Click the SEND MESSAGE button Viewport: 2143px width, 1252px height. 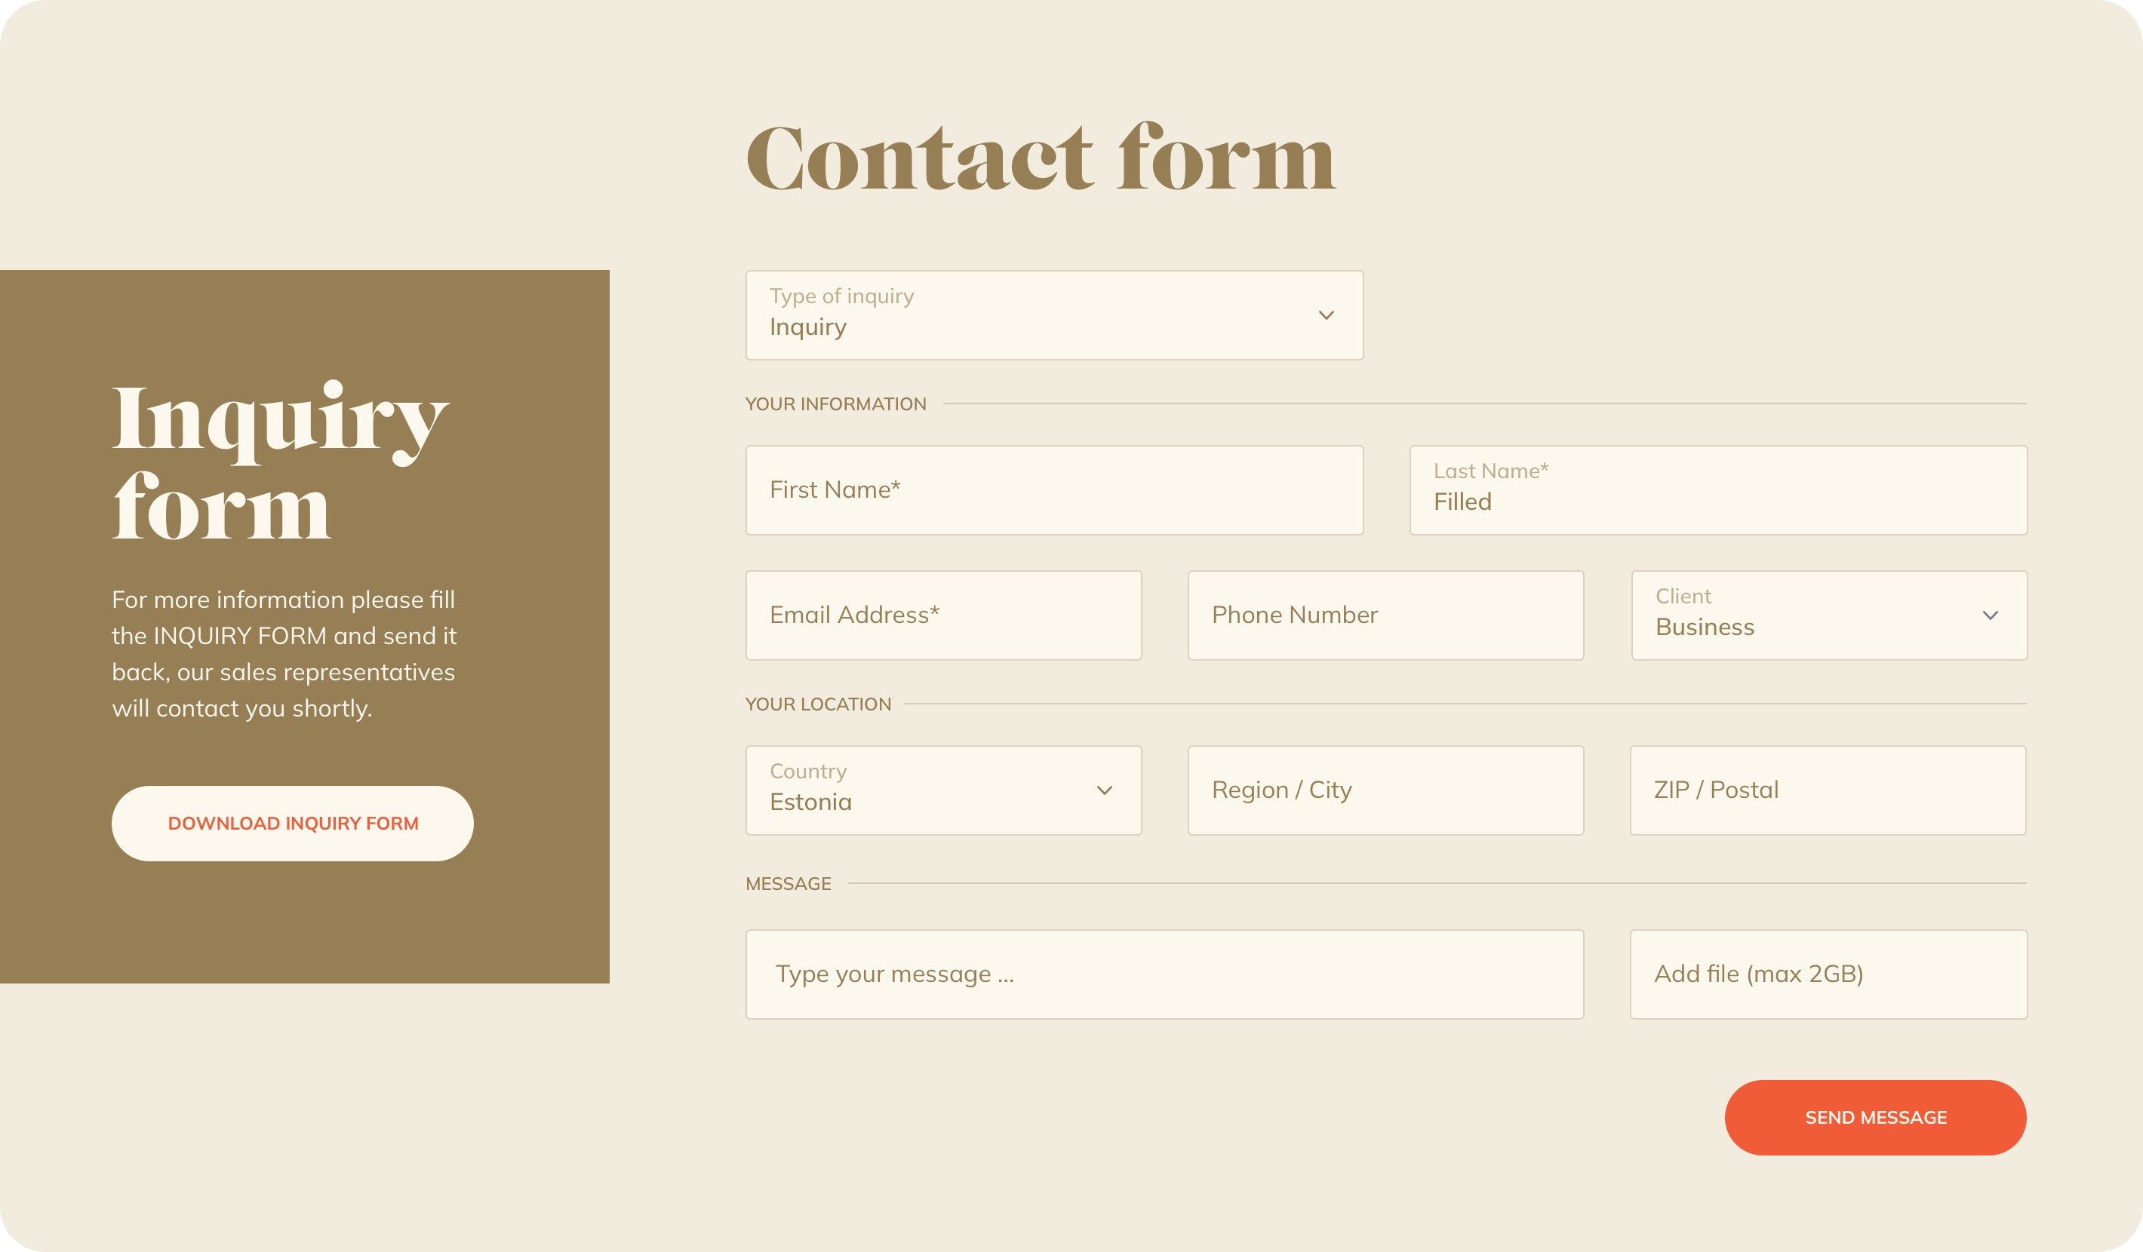pyautogui.click(x=1875, y=1118)
